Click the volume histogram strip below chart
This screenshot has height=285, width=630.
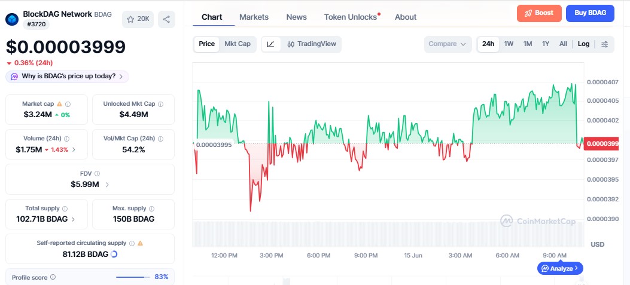[x=388, y=234]
